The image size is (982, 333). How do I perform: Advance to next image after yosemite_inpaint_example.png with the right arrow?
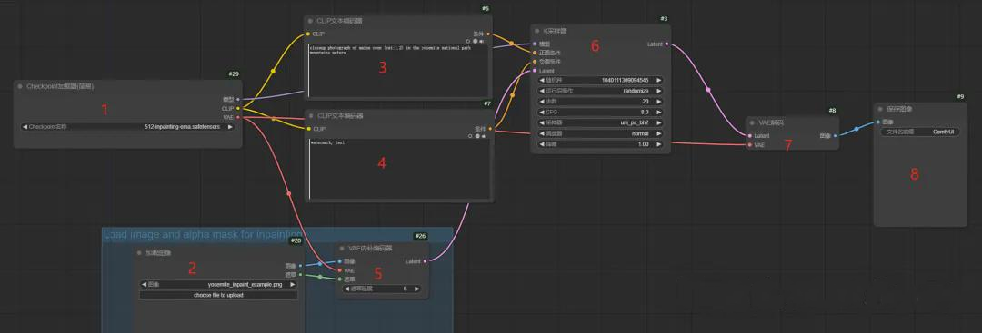pos(293,284)
